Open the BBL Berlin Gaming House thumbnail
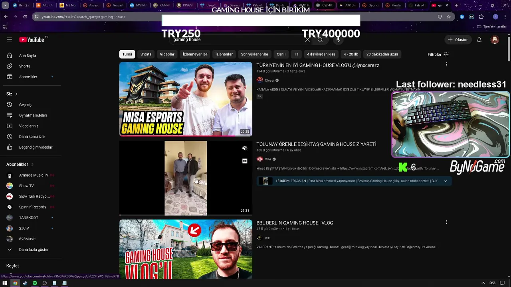Viewport: 511px width, 287px height. [x=186, y=249]
